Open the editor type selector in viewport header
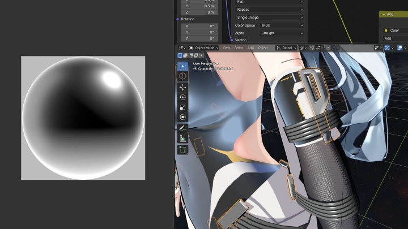Screen dimensions: 408x229 [182, 47]
